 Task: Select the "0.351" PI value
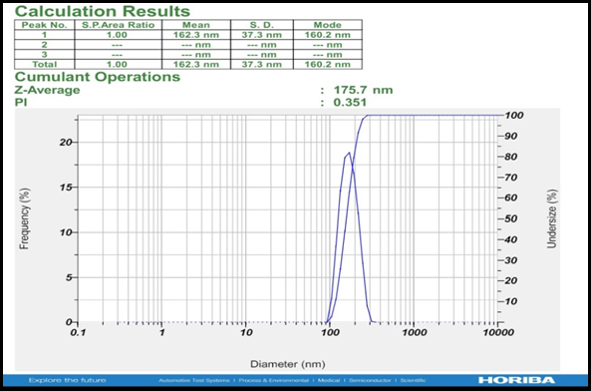point(350,102)
